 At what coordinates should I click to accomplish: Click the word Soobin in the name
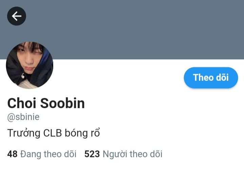click(x=63, y=103)
